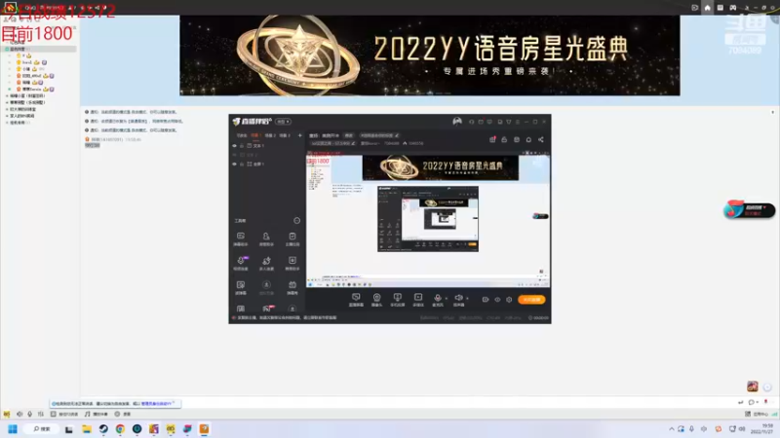The height and width of the screenshot is (438, 780).
Task: Open the music note accompaniment button in YY toolbar
Action: (96, 414)
